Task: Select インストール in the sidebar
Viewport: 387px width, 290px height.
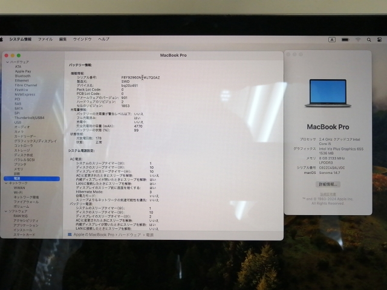Action: pos(23,230)
